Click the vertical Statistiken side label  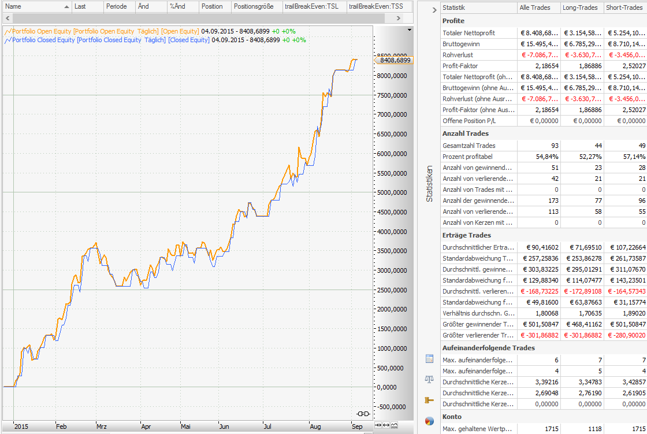[x=429, y=184]
